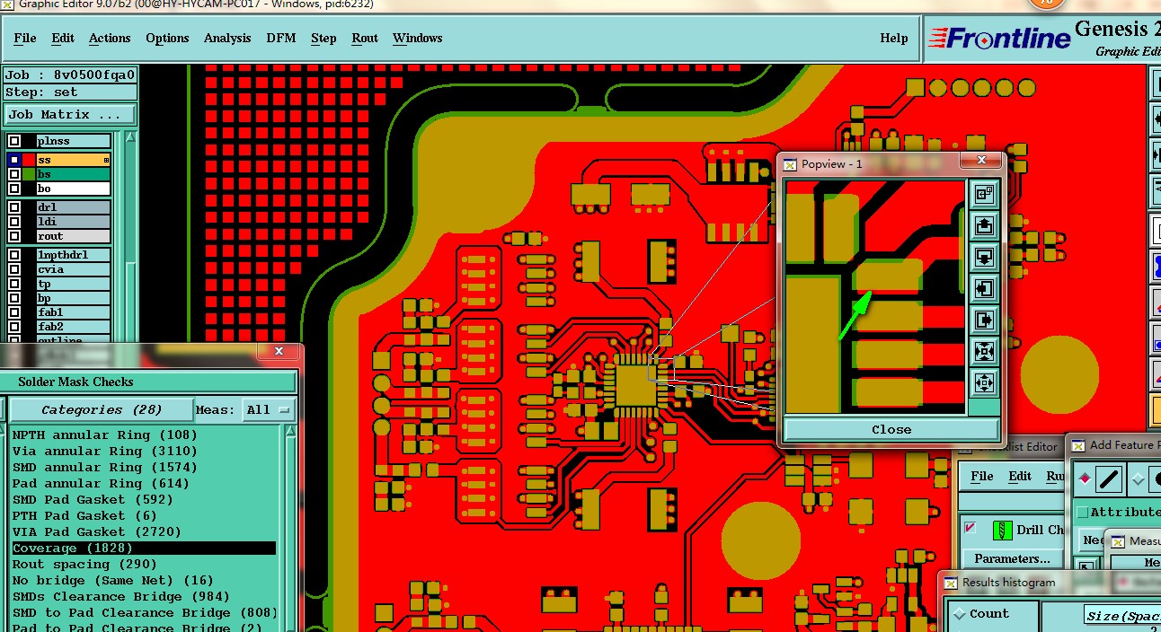Select No bridge (Same Net) (16) category
1161x632 pixels.
(x=112, y=580)
